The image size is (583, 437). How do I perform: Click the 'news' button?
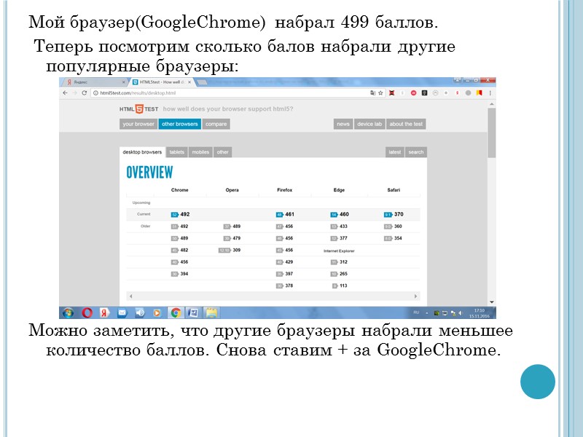click(343, 124)
